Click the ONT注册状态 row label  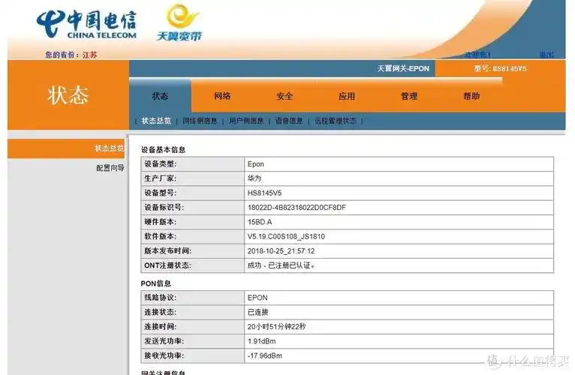click(x=167, y=265)
